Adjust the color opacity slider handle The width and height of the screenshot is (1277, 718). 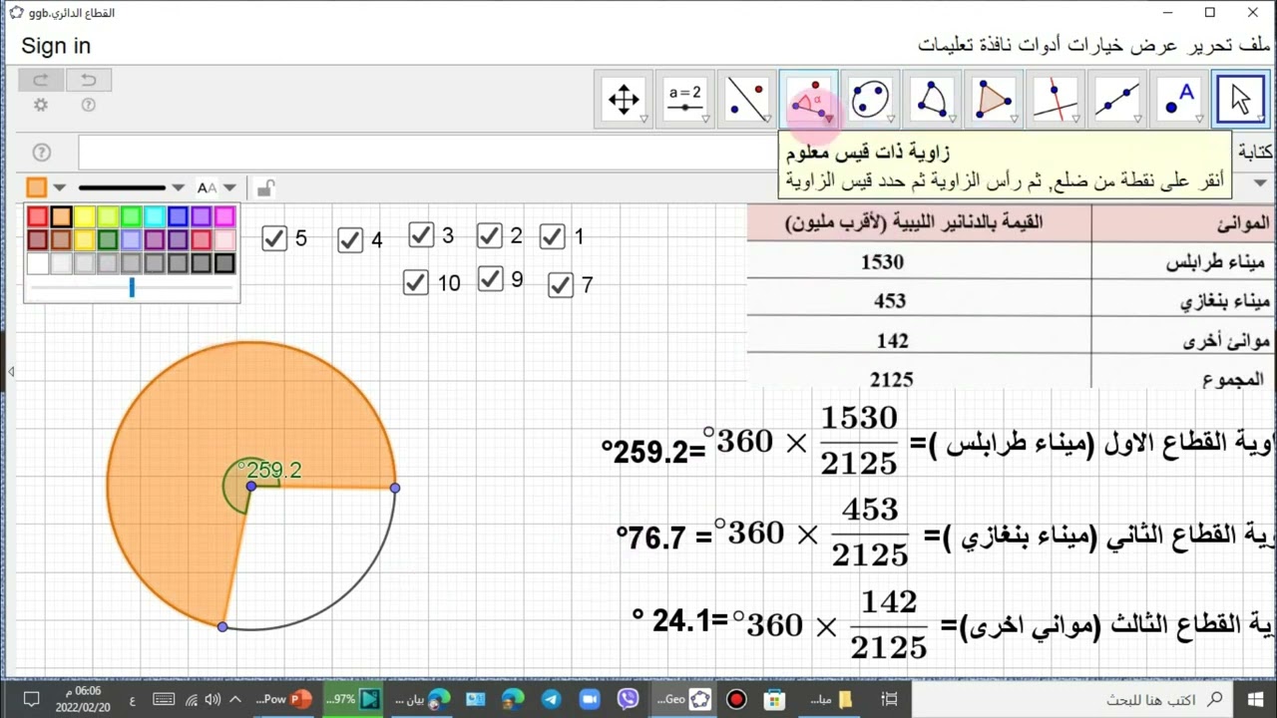(x=132, y=287)
